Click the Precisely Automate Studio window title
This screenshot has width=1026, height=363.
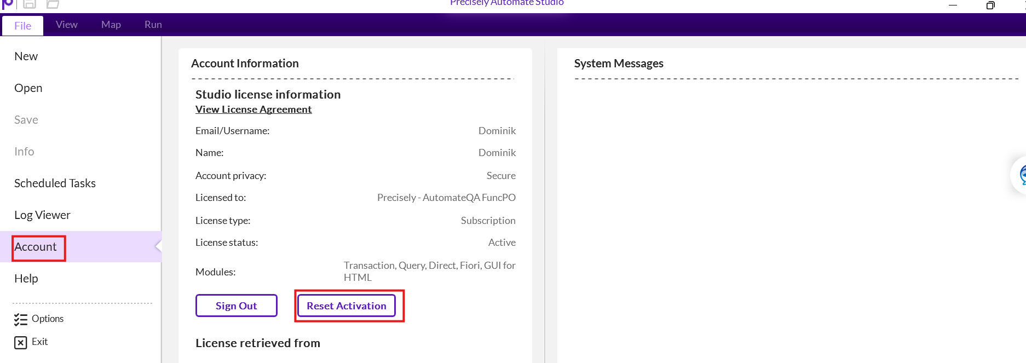point(507,3)
